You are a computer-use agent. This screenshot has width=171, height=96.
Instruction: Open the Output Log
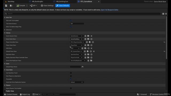pyautogui.click(x=25, y=94)
